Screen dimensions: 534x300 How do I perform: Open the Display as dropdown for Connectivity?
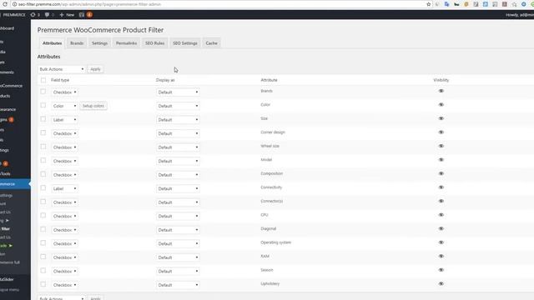(178, 188)
